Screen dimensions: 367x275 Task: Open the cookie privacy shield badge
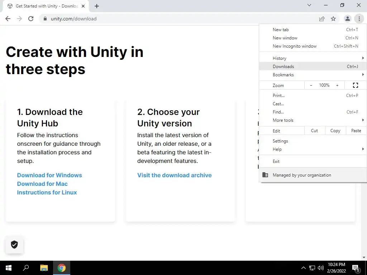pyautogui.click(x=14, y=244)
